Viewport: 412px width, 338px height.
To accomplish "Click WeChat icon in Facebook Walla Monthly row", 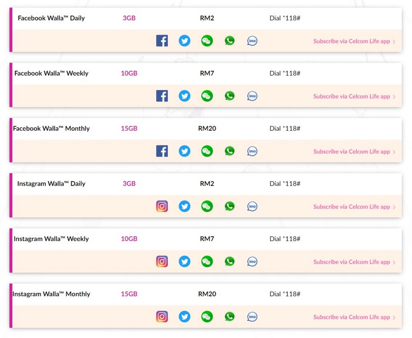I will click(x=207, y=151).
